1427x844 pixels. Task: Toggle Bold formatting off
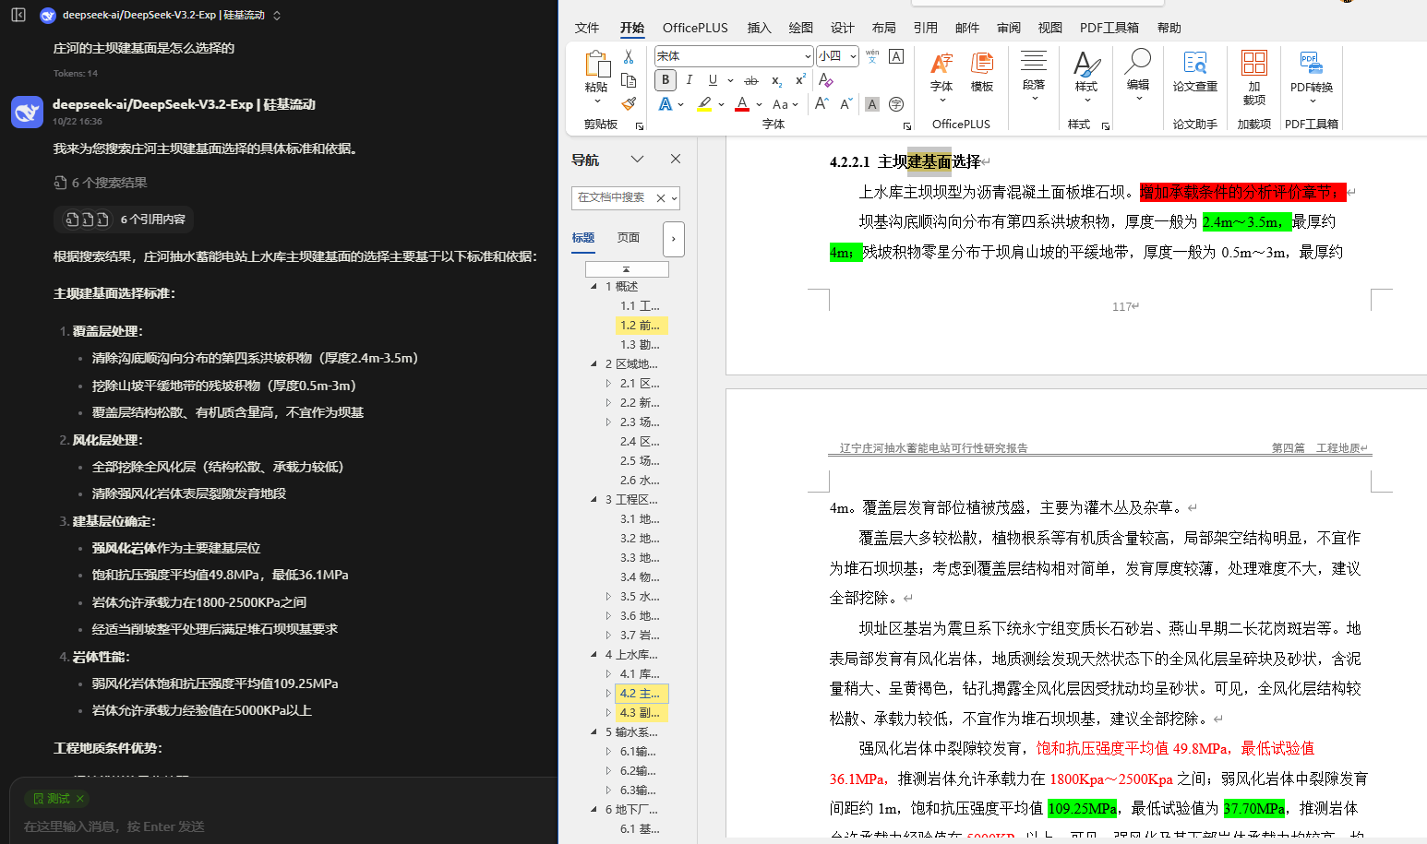(x=666, y=80)
